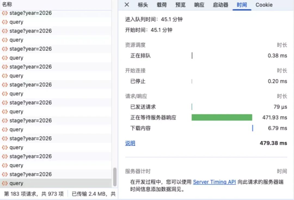The width and height of the screenshot is (294, 200).
Task: Click the 已发送请求 label
Action: click(x=143, y=107)
